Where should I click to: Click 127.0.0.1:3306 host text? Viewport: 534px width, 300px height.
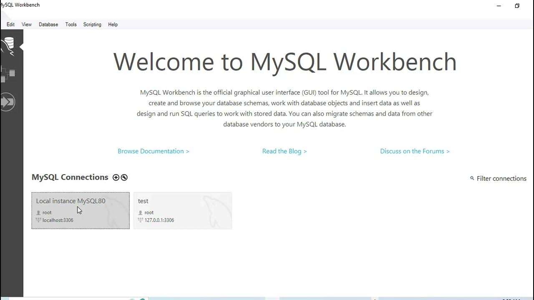point(159,220)
